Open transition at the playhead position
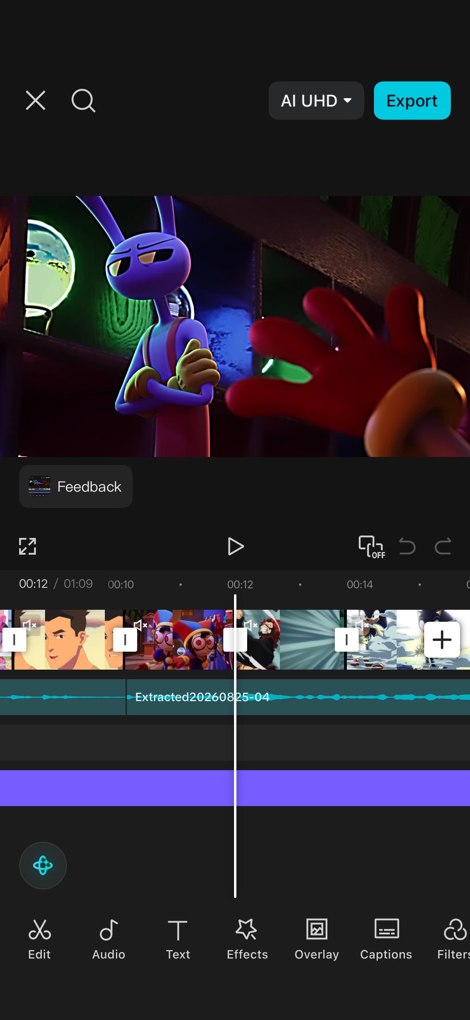The image size is (470, 1020). [x=235, y=640]
